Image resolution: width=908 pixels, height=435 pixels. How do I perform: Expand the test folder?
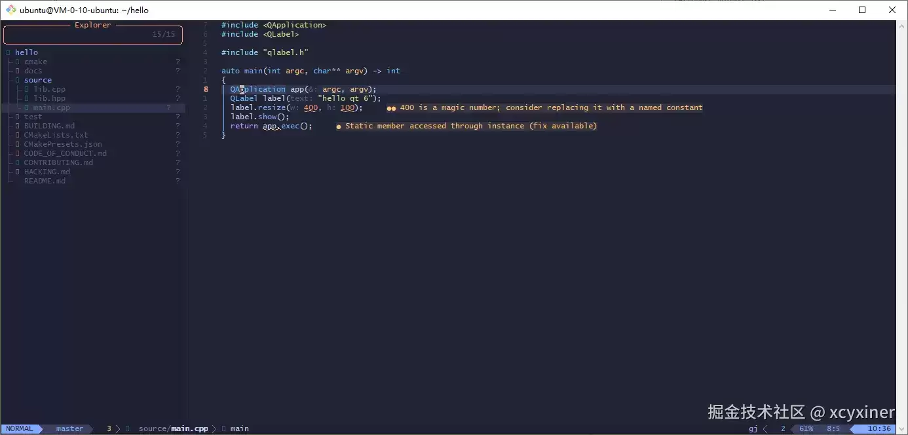click(x=33, y=117)
